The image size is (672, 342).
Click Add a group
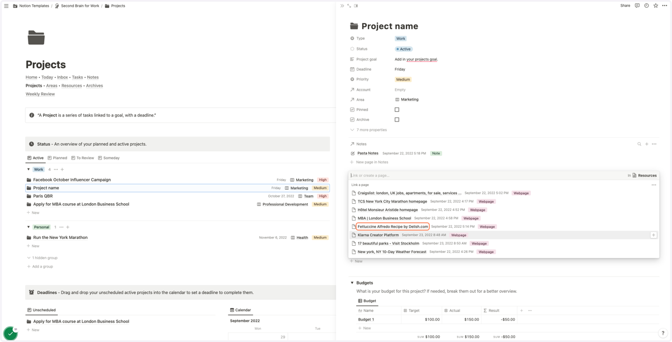coord(40,266)
